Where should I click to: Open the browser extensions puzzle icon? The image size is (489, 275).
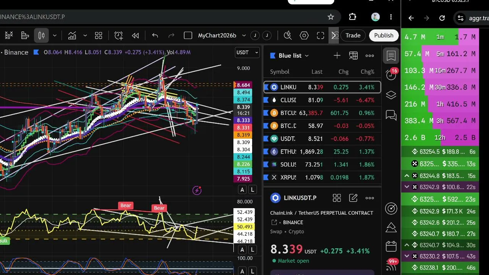point(353,17)
